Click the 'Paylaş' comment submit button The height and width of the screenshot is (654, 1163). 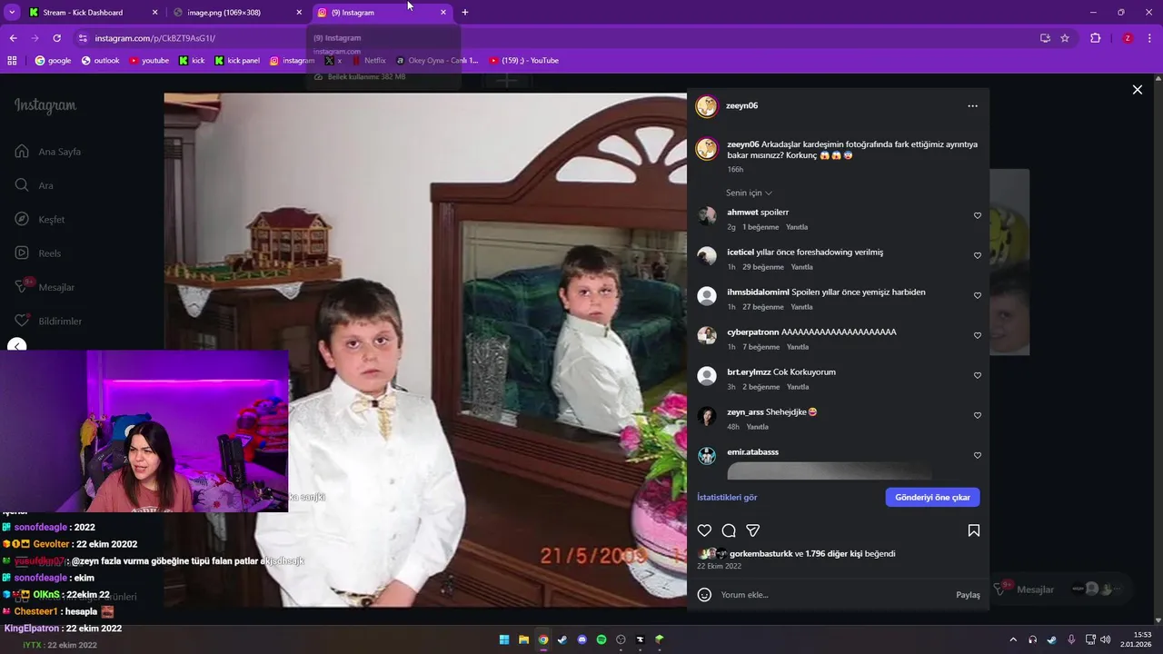pyautogui.click(x=968, y=595)
